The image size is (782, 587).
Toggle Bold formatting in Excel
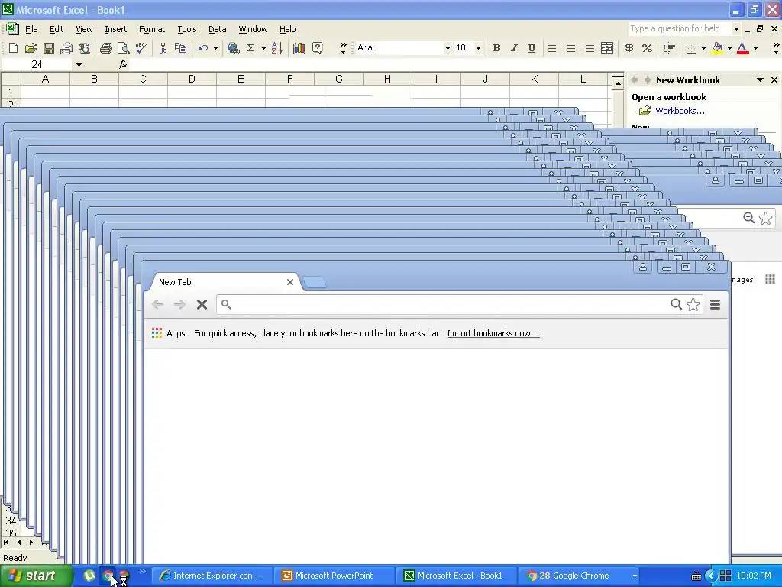[x=496, y=48]
